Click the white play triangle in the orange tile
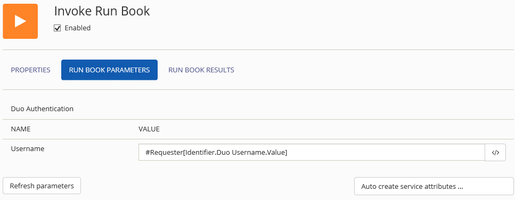 point(20,21)
